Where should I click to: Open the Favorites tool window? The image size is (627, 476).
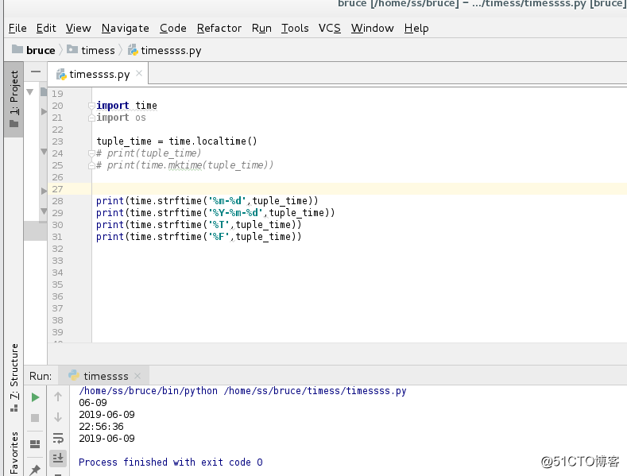[14, 453]
